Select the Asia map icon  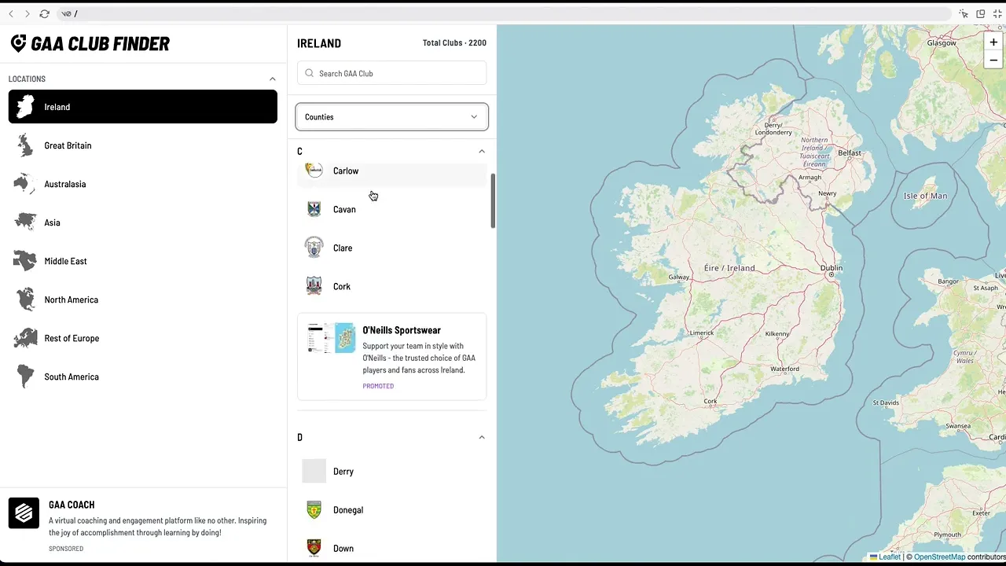[25, 222]
